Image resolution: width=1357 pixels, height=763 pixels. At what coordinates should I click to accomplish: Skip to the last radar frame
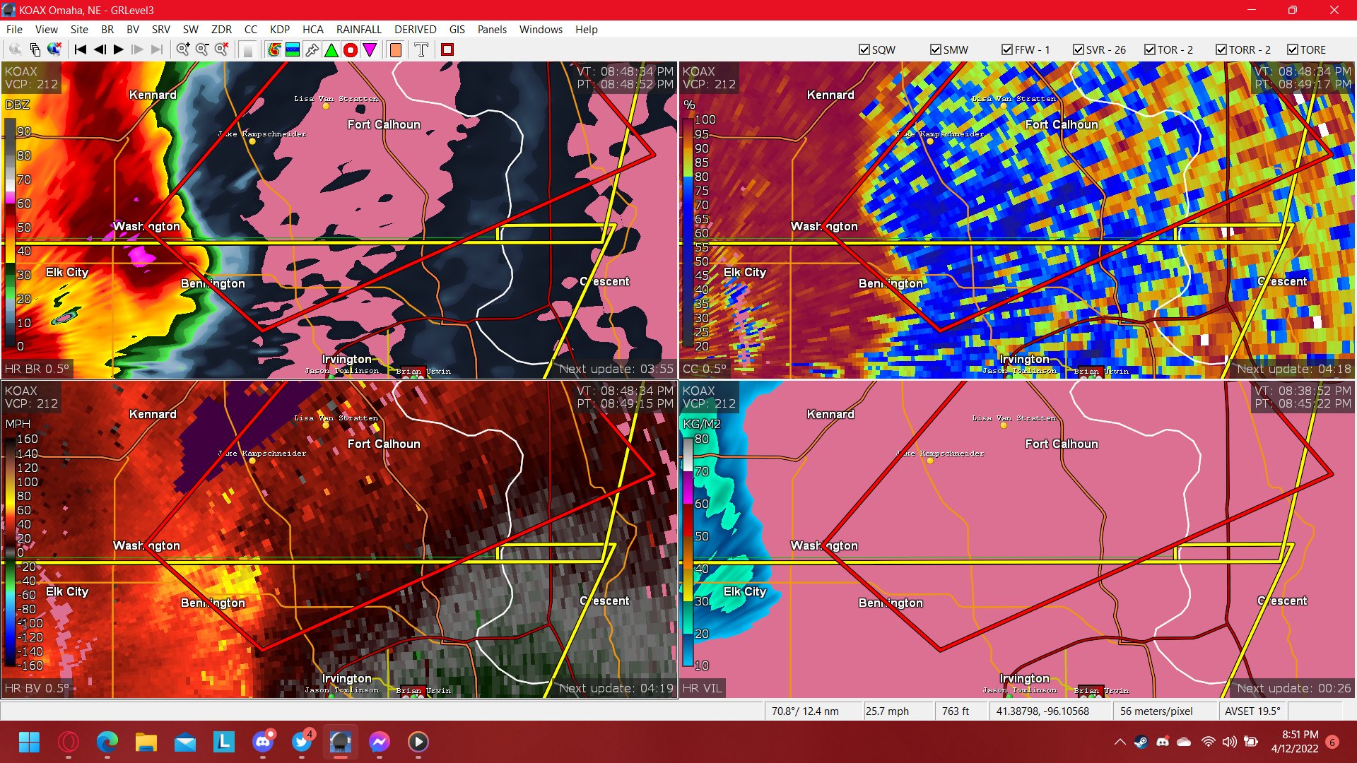coord(157,49)
